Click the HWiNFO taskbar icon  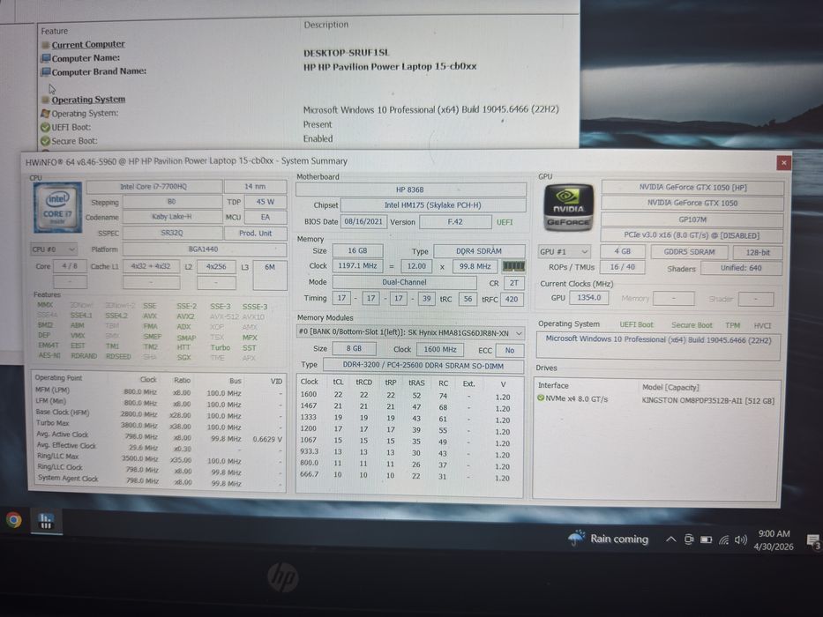pos(46,521)
